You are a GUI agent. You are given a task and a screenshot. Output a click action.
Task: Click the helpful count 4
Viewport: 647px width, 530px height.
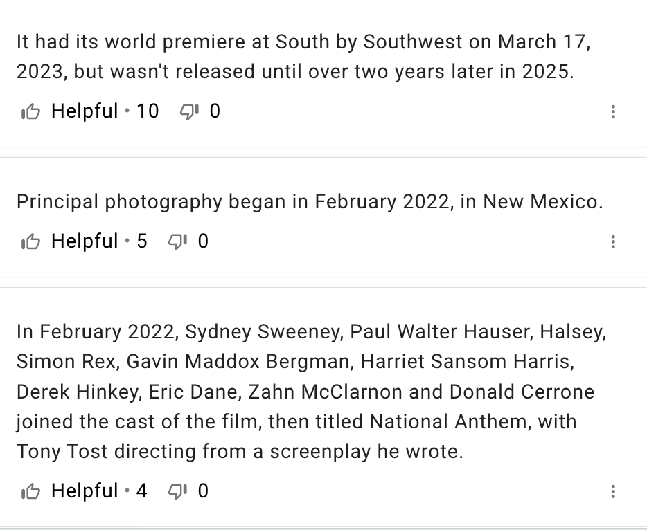(x=142, y=491)
